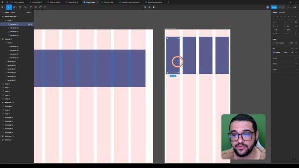Viewport: 299px width, 168px height.
Task: Open a new tab with plus button
Action: (168, 2)
